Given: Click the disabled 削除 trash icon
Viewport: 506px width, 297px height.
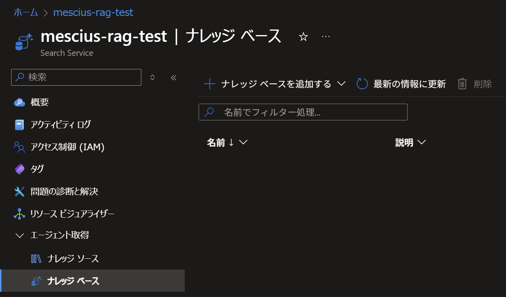Looking at the screenshot, I should coord(462,84).
